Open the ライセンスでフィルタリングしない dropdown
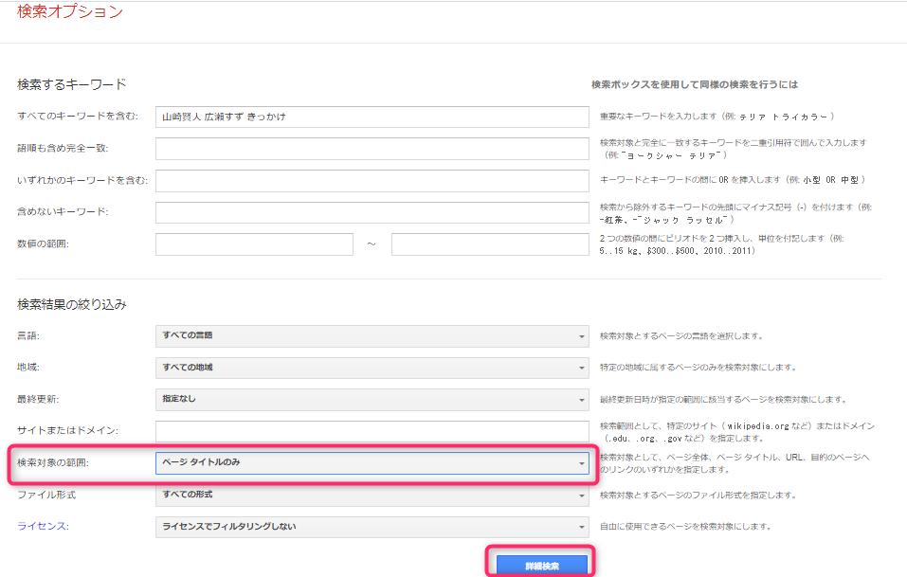This screenshot has width=907, height=577. click(372, 527)
